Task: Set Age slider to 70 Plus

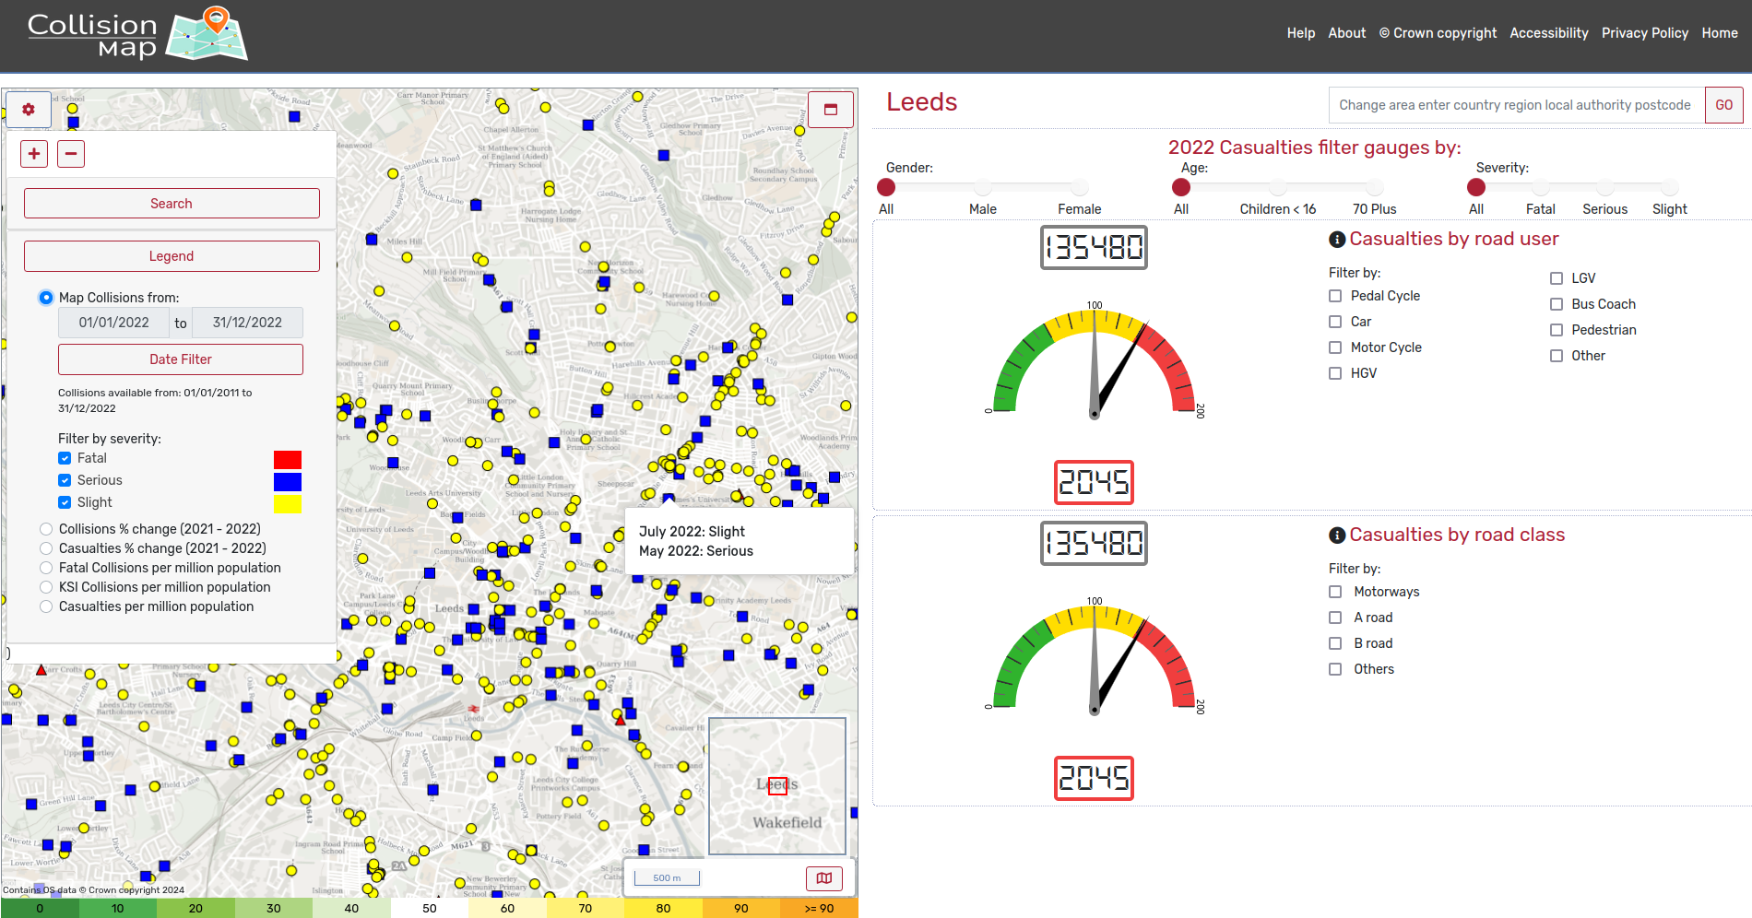Action: pyautogui.click(x=1375, y=187)
